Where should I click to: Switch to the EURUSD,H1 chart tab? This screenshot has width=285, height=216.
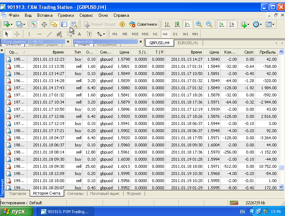coord(188,43)
